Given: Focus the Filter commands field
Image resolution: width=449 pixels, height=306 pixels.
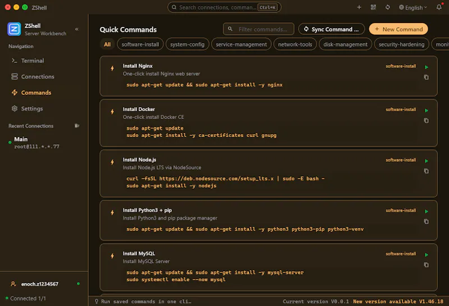Looking at the screenshot, I should pos(258,29).
